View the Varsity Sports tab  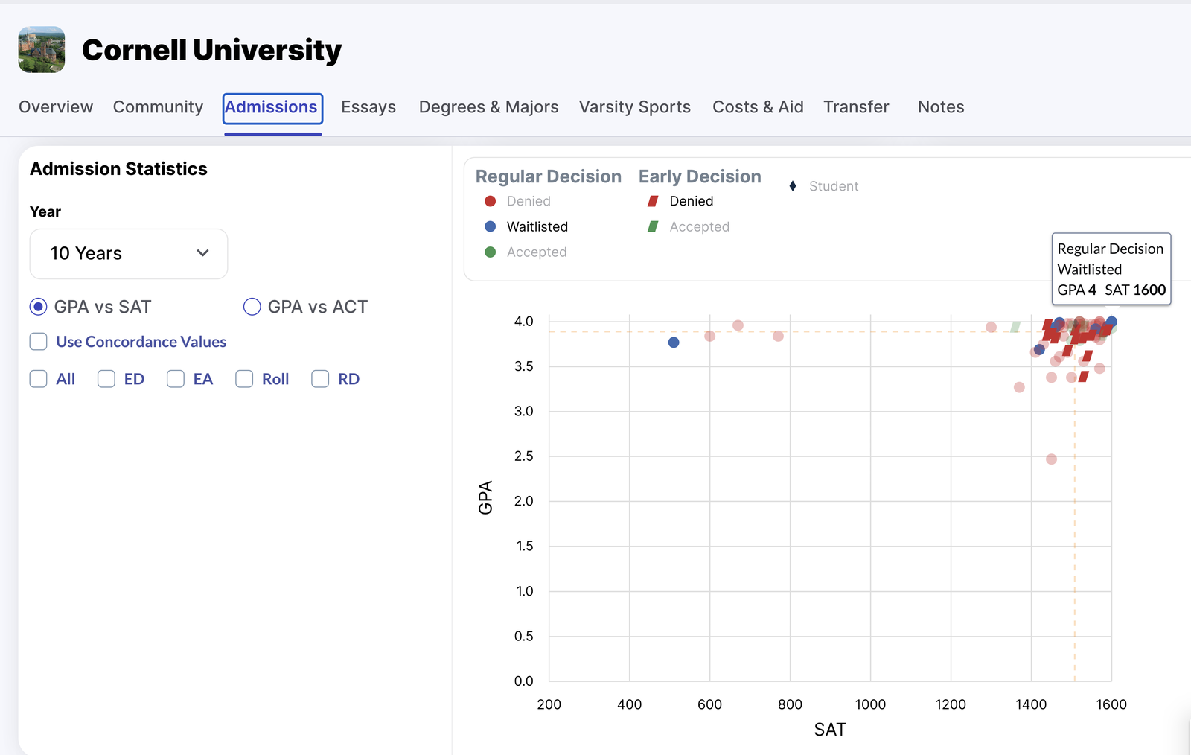point(635,107)
